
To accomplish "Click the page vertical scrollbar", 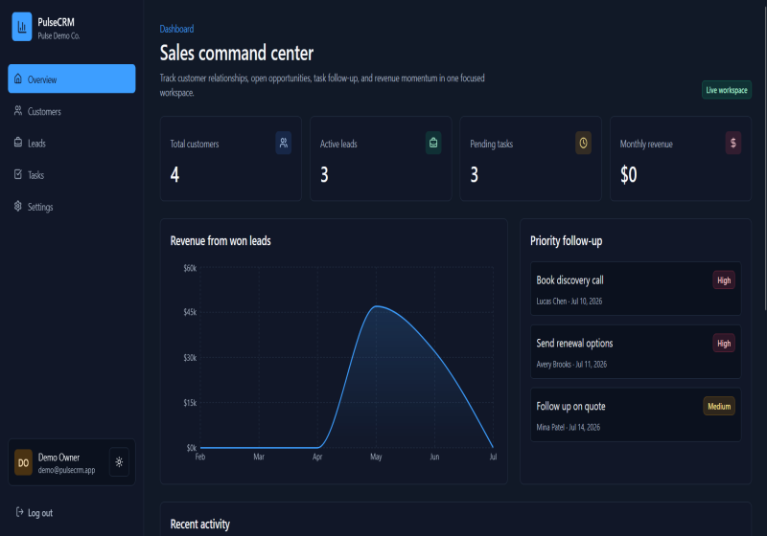I will 765,155.
